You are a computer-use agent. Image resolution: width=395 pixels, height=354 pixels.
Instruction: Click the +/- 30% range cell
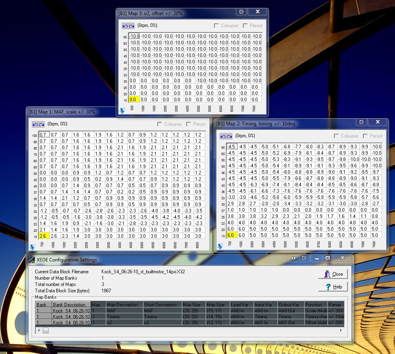click(336, 311)
